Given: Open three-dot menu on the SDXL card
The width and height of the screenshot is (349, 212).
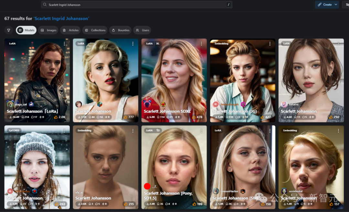Looking at the screenshot, I should click(201, 43).
